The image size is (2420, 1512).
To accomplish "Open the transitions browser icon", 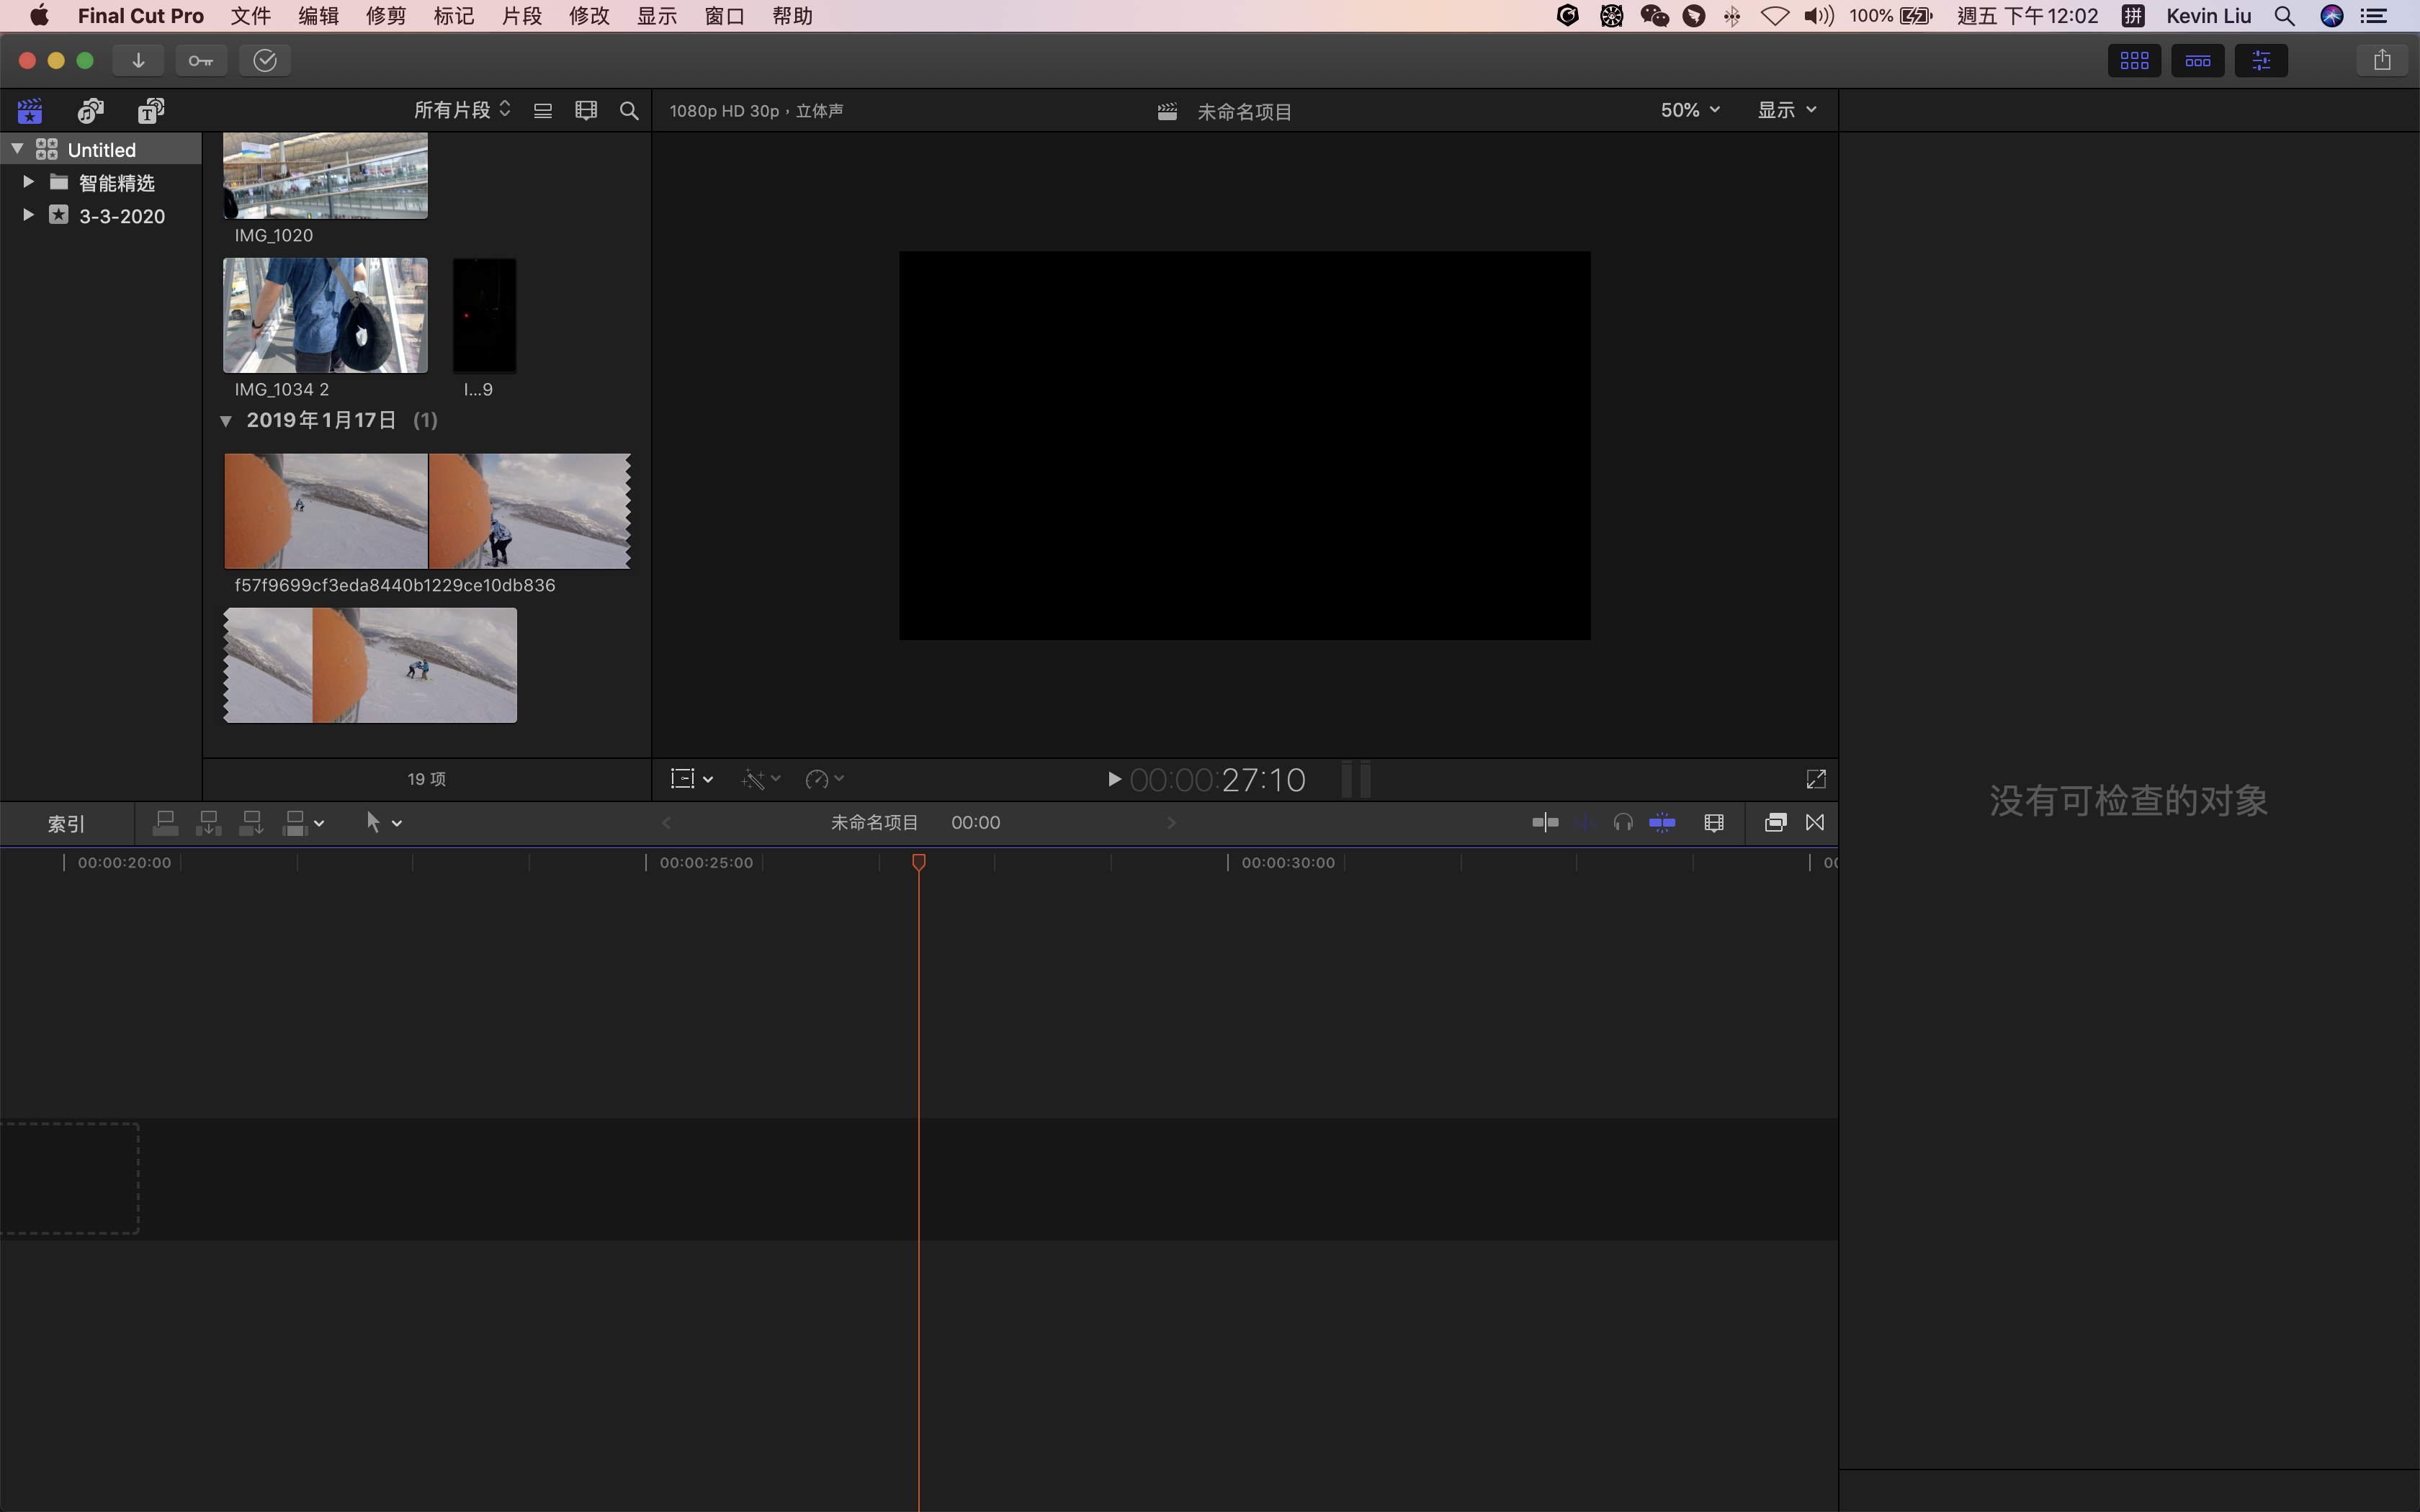I will pyautogui.click(x=1815, y=823).
